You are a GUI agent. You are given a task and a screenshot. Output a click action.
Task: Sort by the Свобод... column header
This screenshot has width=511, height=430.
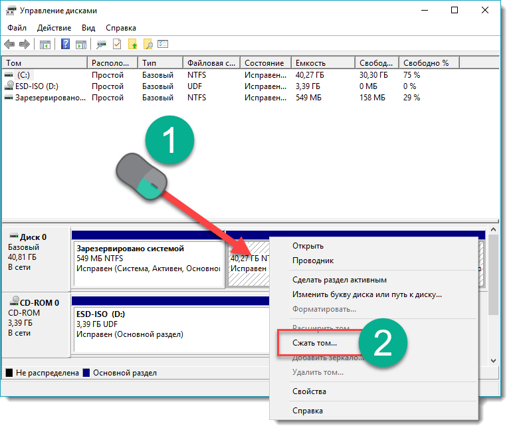[x=377, y=63]
